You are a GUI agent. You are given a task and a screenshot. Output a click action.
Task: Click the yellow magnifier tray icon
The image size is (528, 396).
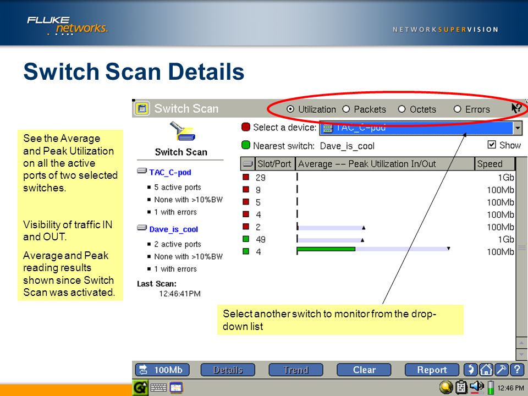[x=446, y=388]
